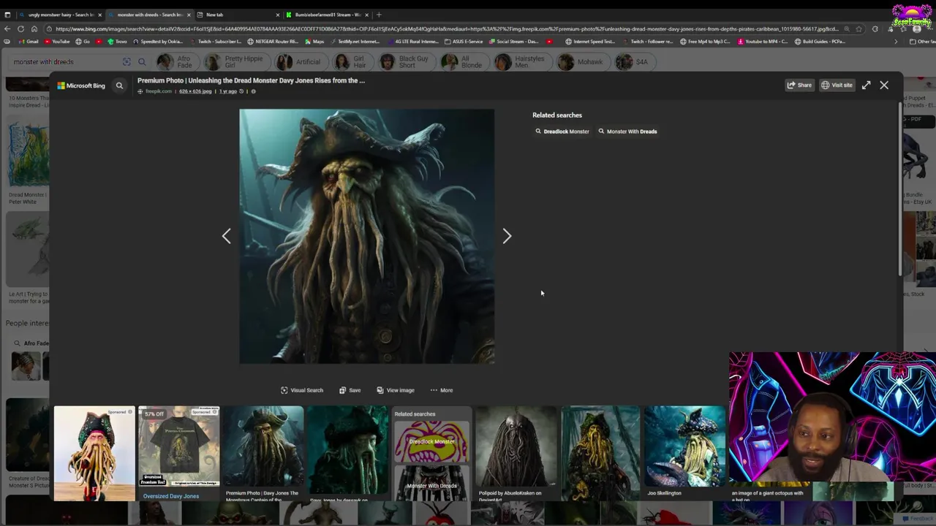936x526 pixels.
Task: Click the 626 x 626 jpeg size link
Action: [195, 91]
